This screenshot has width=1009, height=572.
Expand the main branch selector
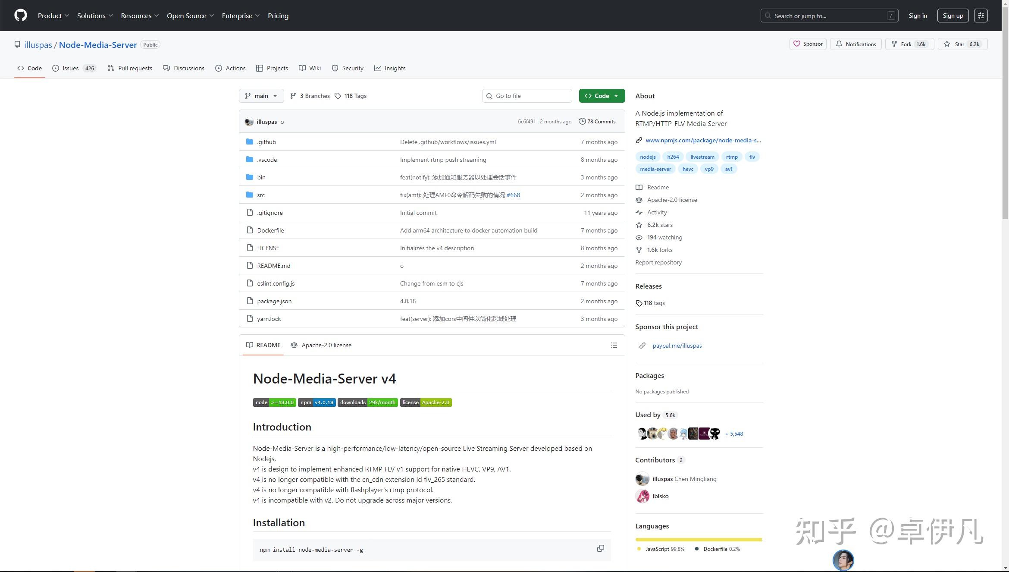pyautogui.click(x=261, y=95)
